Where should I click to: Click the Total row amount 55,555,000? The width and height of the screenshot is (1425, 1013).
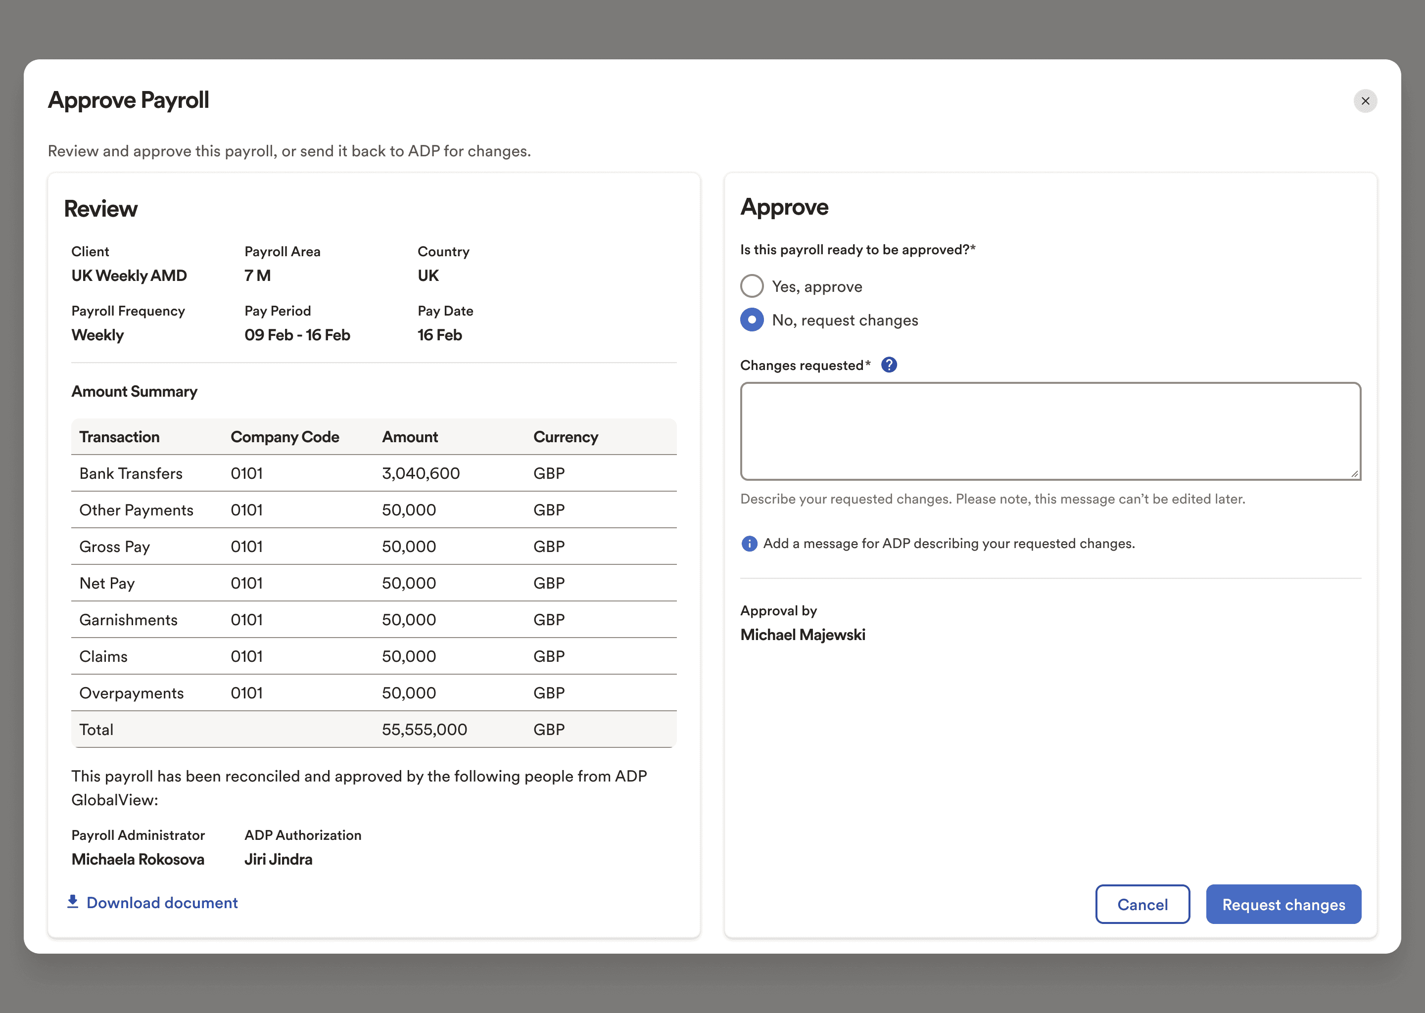pyautogui.click(x=424, y=730)
